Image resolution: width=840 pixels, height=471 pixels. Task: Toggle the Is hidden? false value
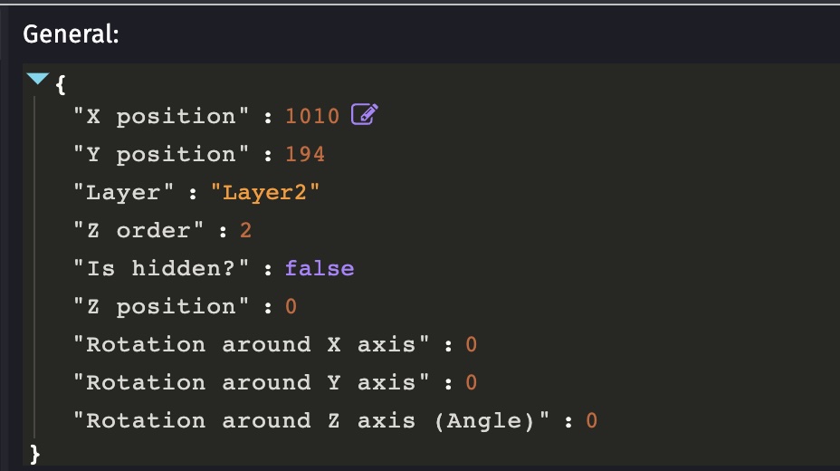coord(320,268)
